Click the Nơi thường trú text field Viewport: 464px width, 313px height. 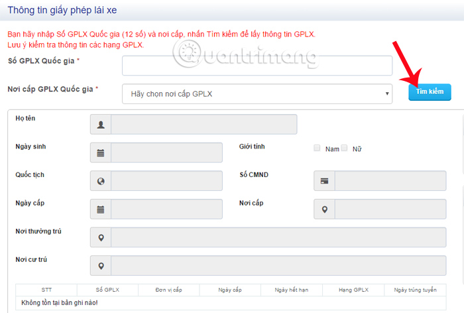click(x=278, y=237)
